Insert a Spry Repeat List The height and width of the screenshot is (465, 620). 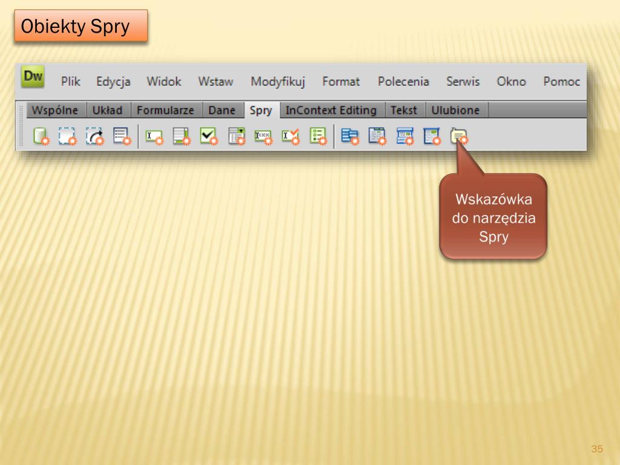pyautogui.click(x=122, y=136)
